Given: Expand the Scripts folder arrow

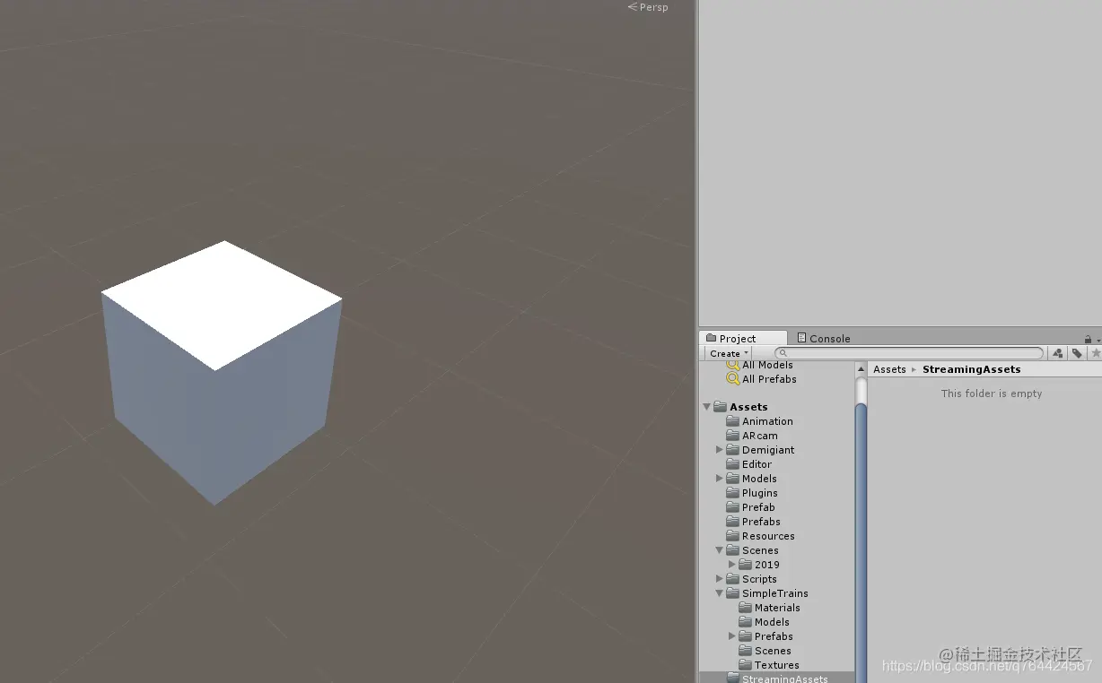Looking at the screenshot, I should click(719, 579).
